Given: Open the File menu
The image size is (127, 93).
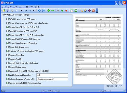Looking at the screenshot, I should click(x=4, y=7).
